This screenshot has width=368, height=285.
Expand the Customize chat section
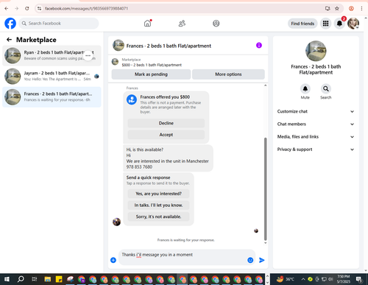[316, 111]
